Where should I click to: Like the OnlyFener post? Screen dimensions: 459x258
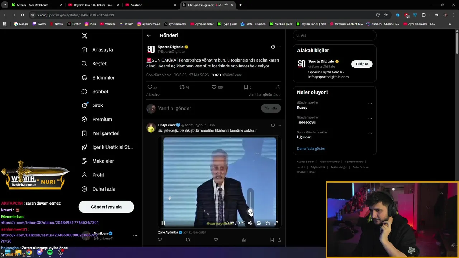coord(216,240)
